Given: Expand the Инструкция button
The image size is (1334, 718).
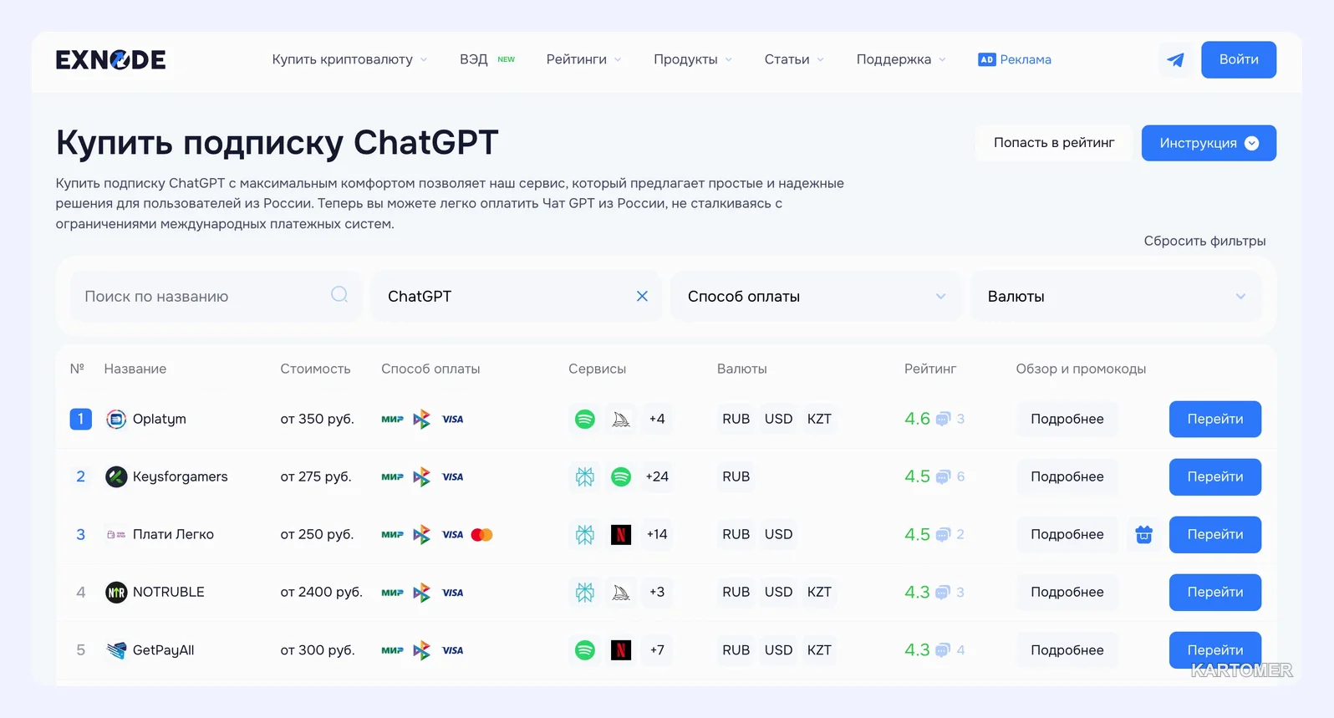Looking at the screenshot, I should tap(1209, 143).
